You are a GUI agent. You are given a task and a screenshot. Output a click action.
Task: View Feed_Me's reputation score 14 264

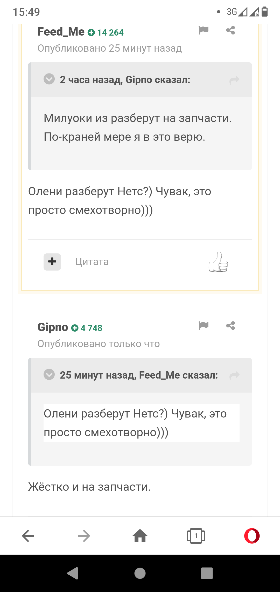(x=106, y=33)
